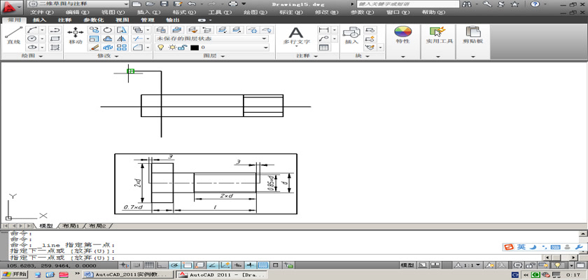
Task: Expand the Modify (修改) panel
Action: tap(108, 56)
